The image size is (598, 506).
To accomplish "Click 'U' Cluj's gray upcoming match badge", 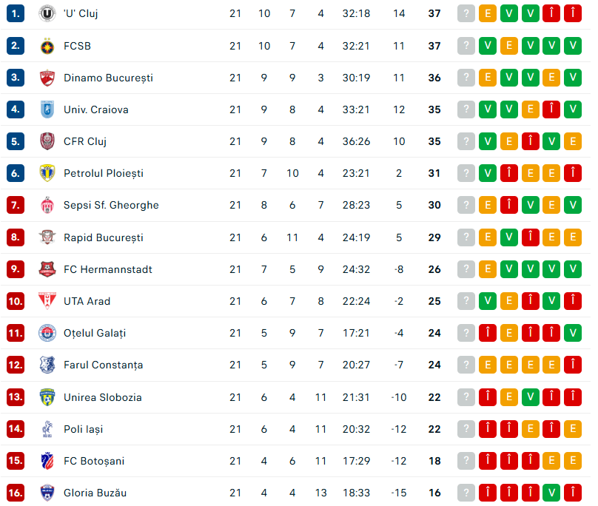I will coord(466,13).
